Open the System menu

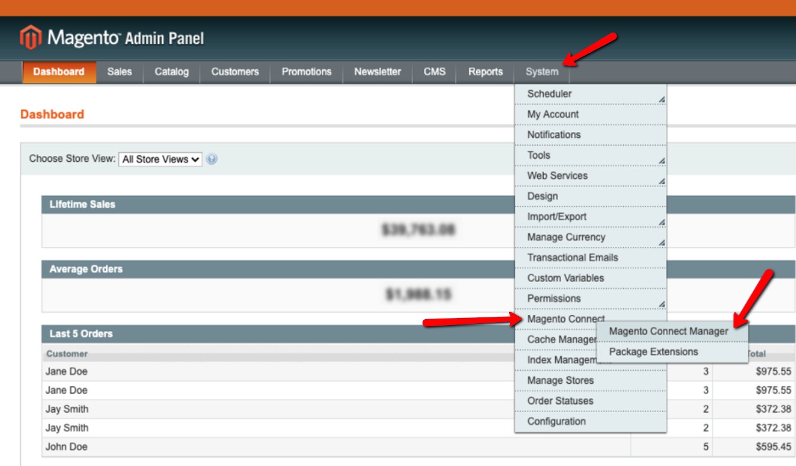[x=542, y=72]
